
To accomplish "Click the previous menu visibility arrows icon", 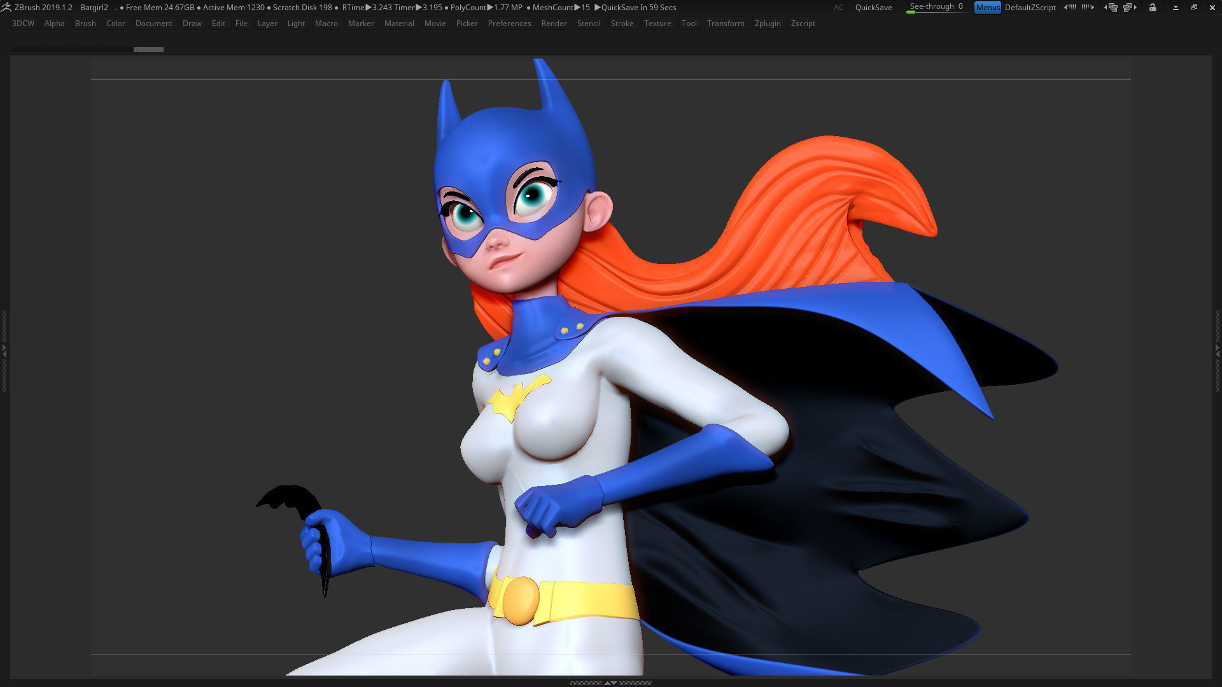I will tap(1071, 8).
